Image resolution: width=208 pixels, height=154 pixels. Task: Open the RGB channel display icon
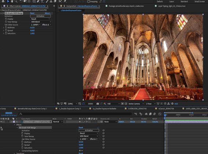[105, 104]
